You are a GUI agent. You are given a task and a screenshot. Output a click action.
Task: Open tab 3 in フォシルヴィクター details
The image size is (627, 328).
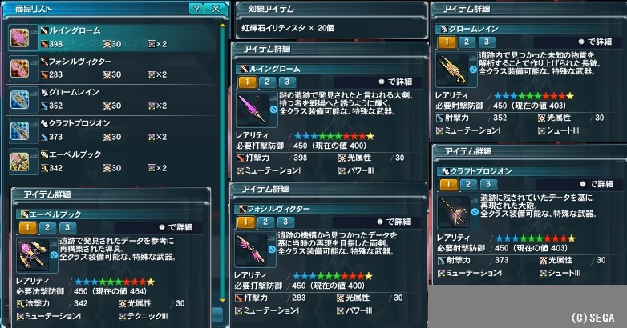pos(285,222)
